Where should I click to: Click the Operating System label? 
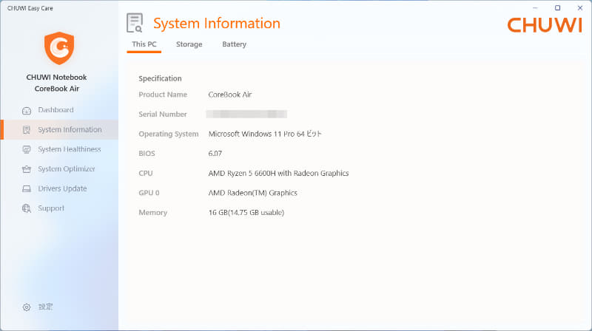click(169, 134)
